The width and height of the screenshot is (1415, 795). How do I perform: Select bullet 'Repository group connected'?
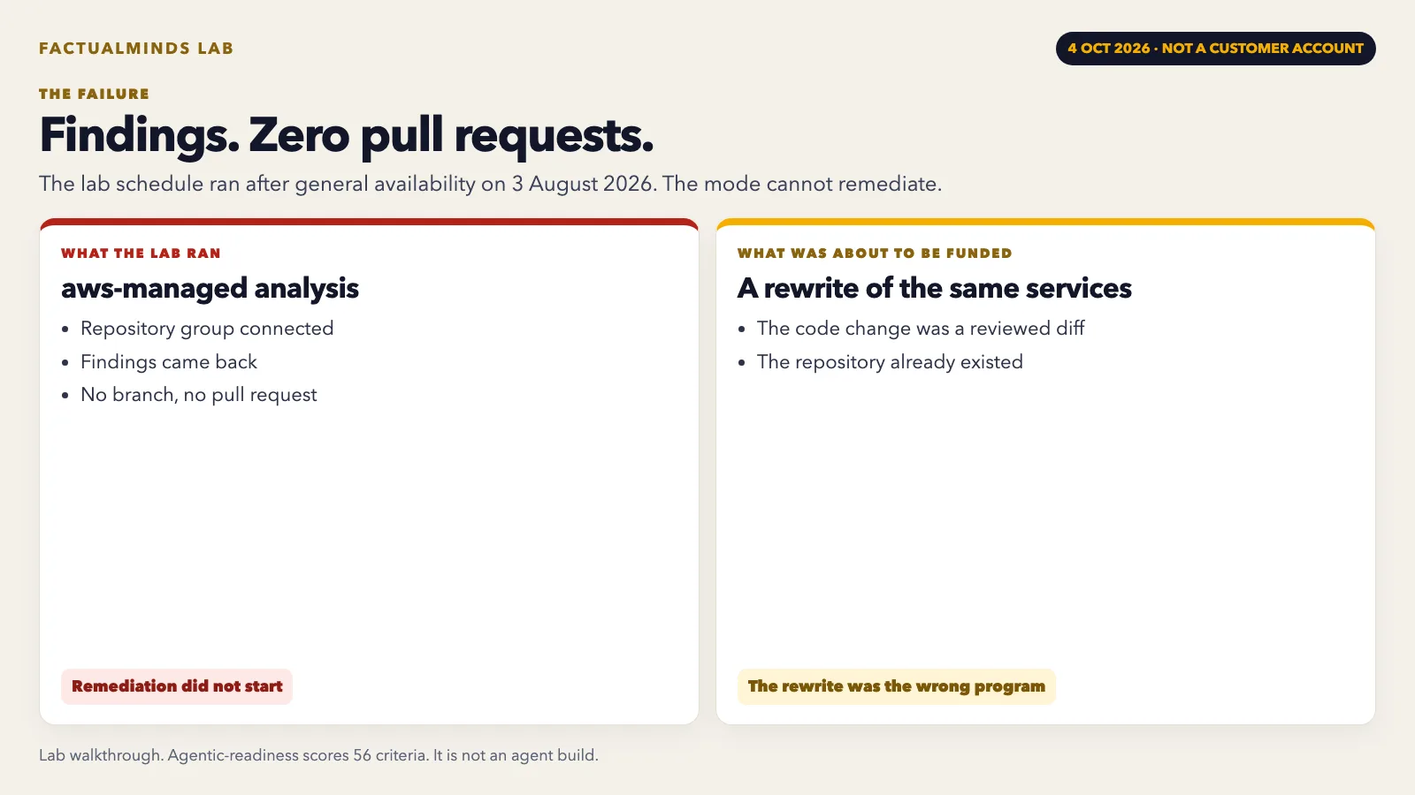(207, 329)
